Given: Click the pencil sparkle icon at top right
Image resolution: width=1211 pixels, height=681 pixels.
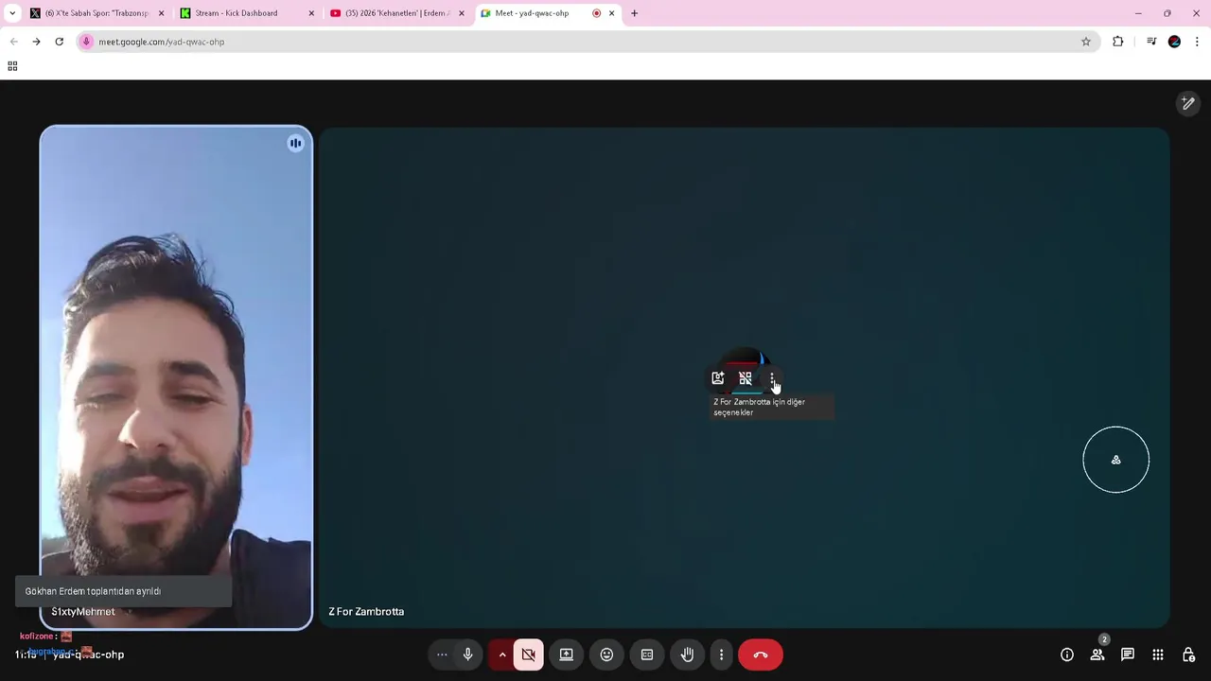Looking at the screenshot, I should coord(1188,103).
